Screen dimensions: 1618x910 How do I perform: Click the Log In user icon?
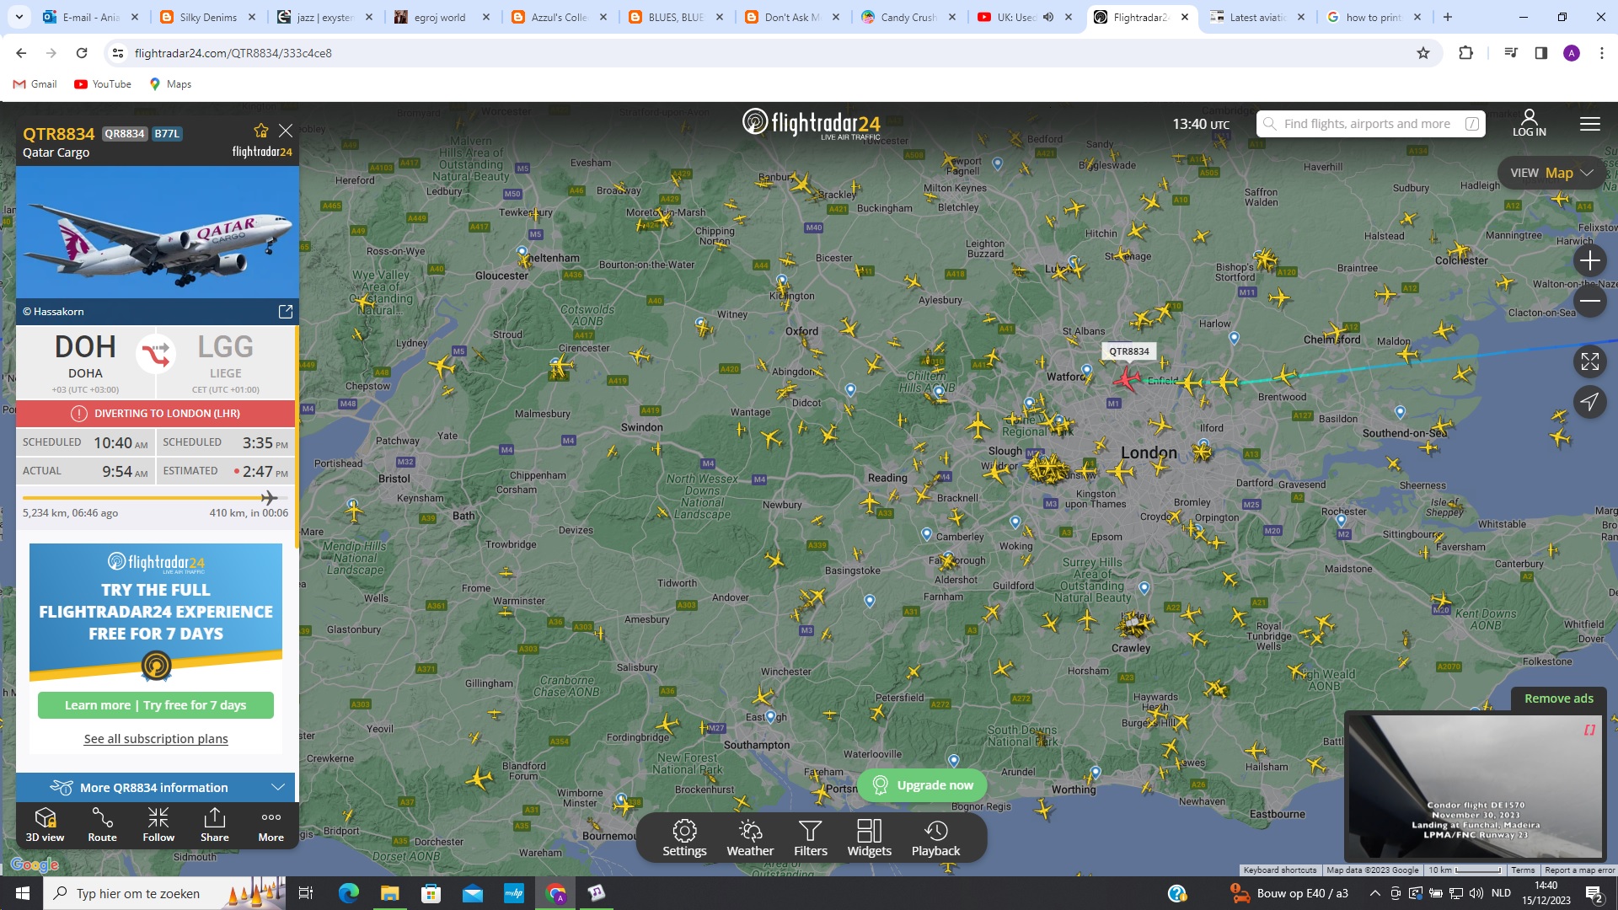[1529, 123]
